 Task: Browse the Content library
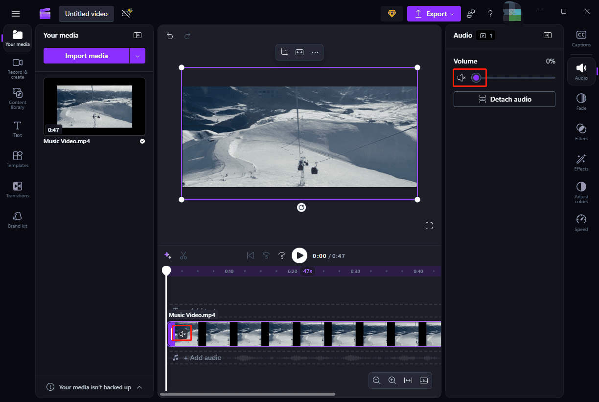[17, 99]
